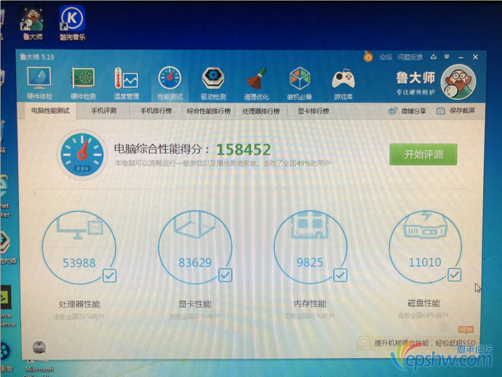Select 性能测试 performance test icon

[170, 83]
